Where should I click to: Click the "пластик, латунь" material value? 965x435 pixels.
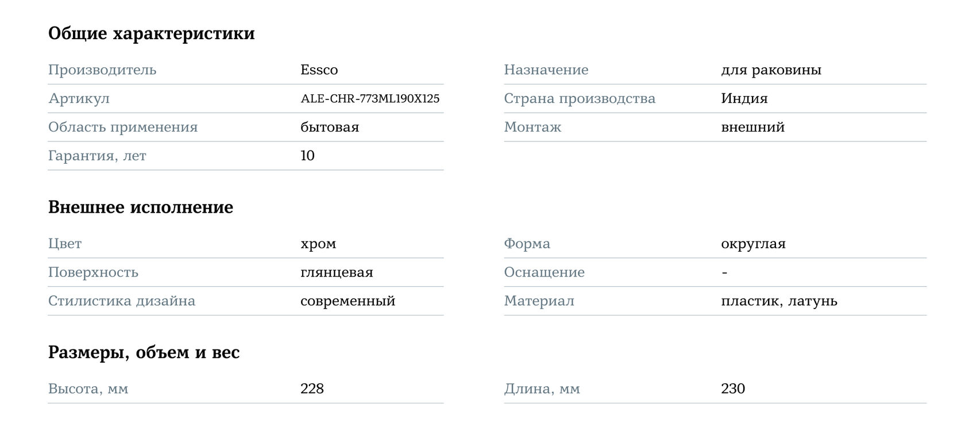click(779, 301)
